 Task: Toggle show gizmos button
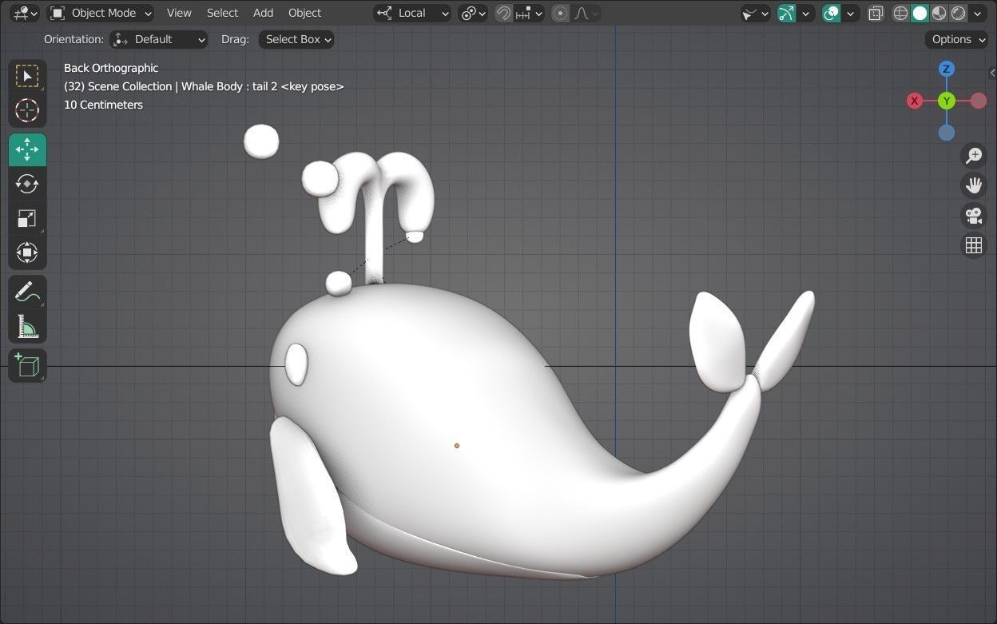tap(787, 13)
